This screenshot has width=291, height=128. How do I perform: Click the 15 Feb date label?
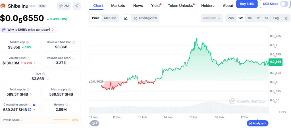194,117
